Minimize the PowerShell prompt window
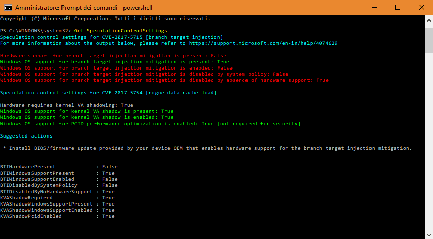The height and width of the screenshot is (239, 433). (374, 7)
